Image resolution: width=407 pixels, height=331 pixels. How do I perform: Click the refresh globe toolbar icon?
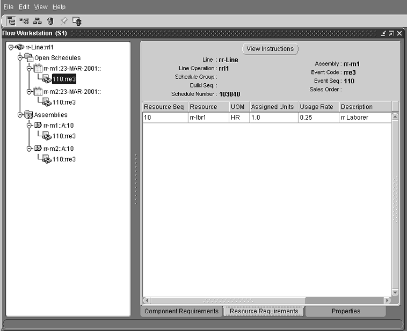(x=50, y=21)
